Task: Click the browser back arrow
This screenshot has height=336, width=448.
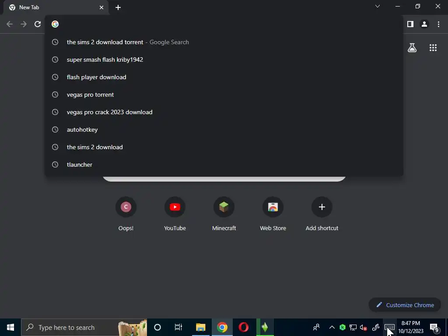Action: coord(10,24)
